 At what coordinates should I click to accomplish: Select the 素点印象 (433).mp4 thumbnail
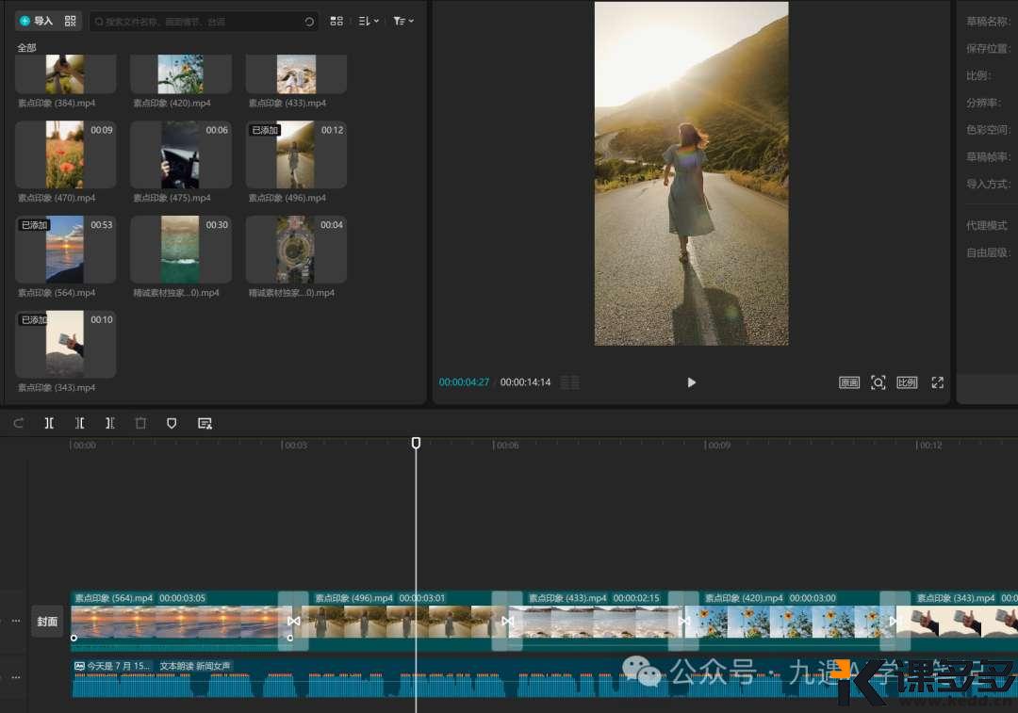click(296, 74)
